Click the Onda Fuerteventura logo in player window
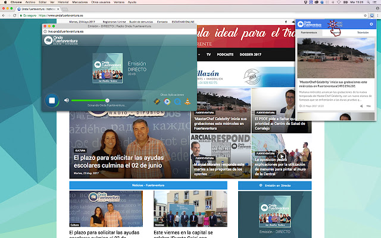 point(61,40)
